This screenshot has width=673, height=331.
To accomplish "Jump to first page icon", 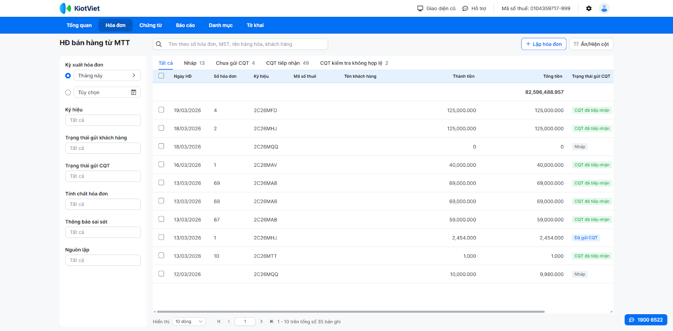I will coord(218,321).
